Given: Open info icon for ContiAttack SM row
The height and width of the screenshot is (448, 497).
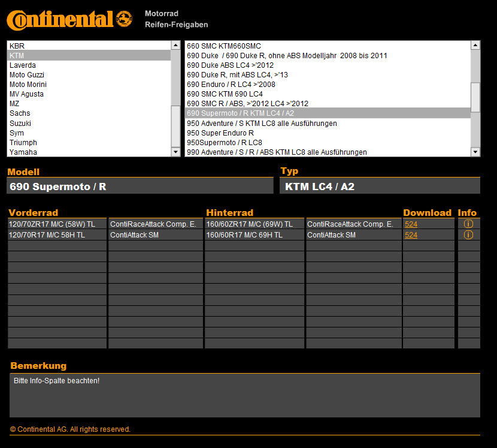Looking at the screenshot, I should (468, 234).
